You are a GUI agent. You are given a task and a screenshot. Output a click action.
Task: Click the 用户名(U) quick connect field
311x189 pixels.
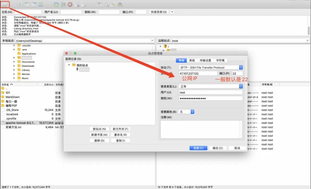(x=71, y=12)
